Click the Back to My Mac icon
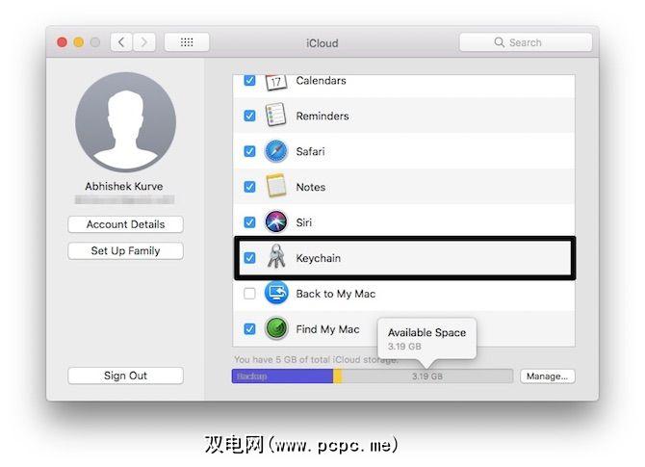 [x=276, y=293]
